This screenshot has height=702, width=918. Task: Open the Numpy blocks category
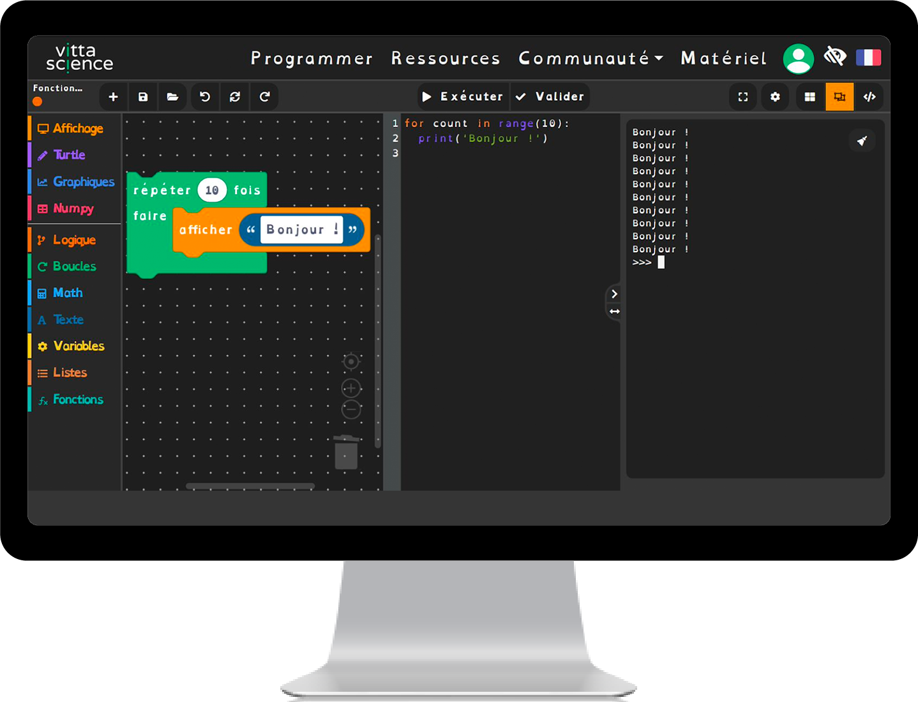tap(71, 208)
